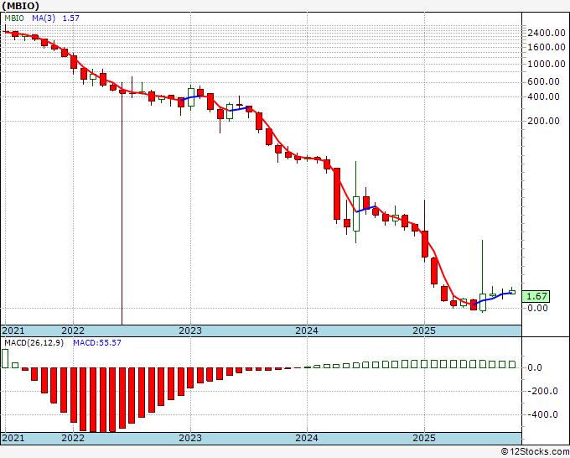Select the MBIO legend label
570x458 pixels.
[14, 18]
